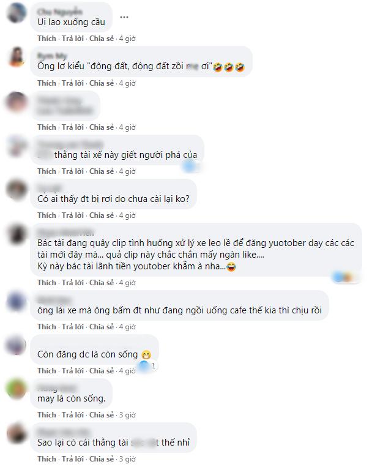The width and height of the screenshot is (372, 467).
Task: Share the 'Bác tài đang quây clip' comment
Action: pos(102,283)
